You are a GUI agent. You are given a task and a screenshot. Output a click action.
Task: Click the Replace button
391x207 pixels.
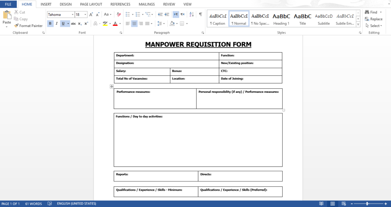coord(373,19)
